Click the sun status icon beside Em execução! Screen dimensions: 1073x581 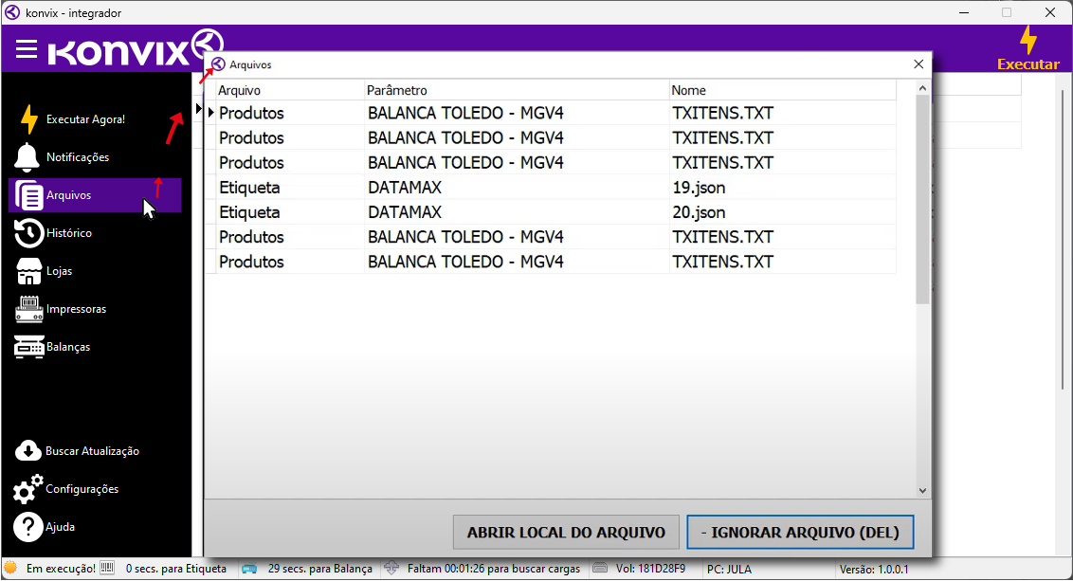pyautogui.click(x=10, y=568)
